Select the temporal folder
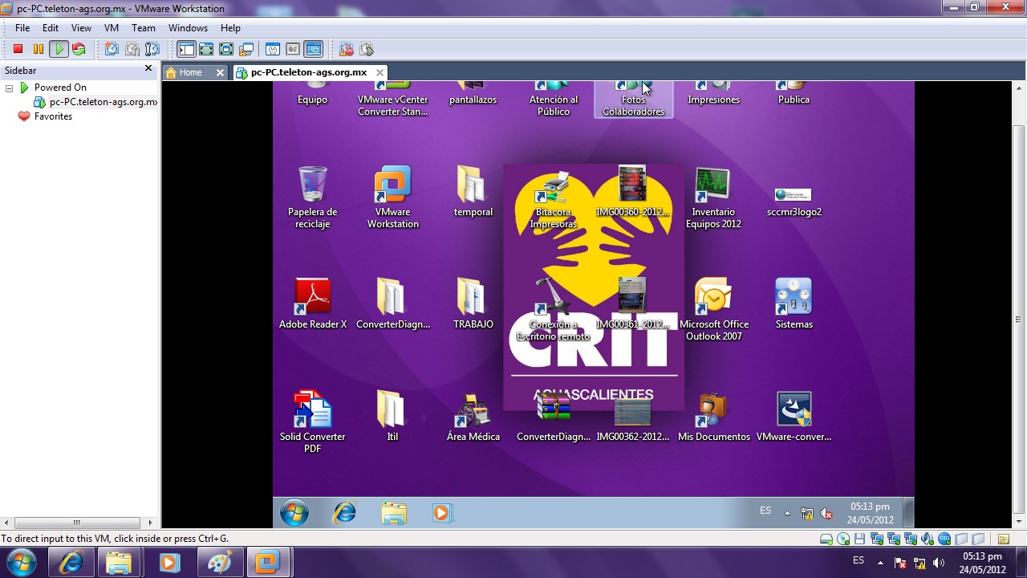This screenshot has height=578, width=1027. point(473,191)
